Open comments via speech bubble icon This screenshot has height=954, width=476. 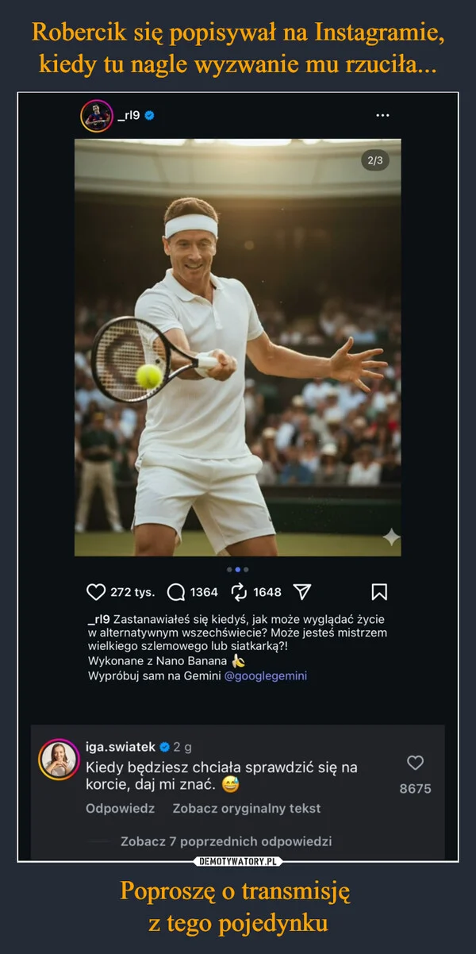(176, 592)
